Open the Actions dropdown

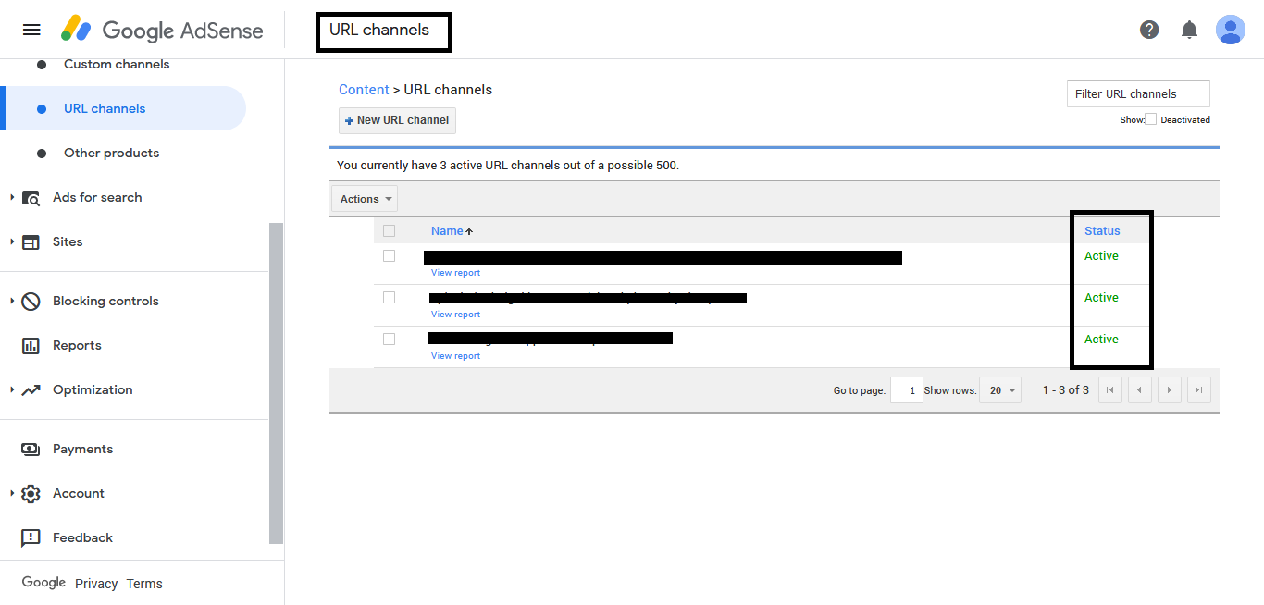[365, 199]
